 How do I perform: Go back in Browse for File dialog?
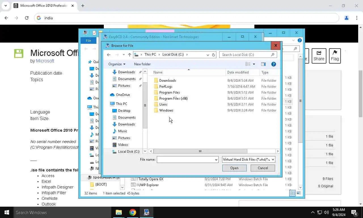click(x=109, y=55)
